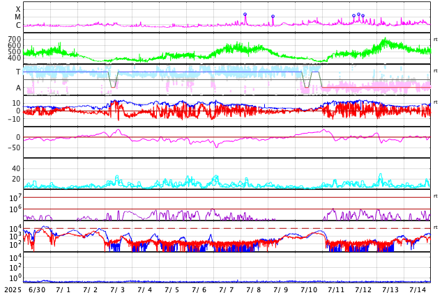Click the red threshold line at 10^7
The width and height of the screenshot is (442, 295).
coord(227,198)
